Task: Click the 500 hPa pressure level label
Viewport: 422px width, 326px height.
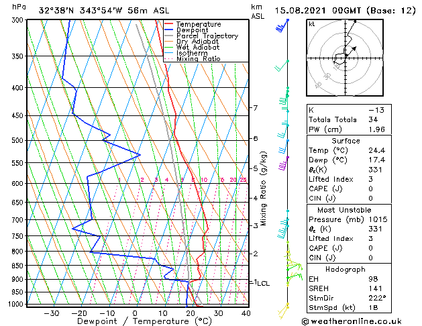Action: (x=19, y=140)
